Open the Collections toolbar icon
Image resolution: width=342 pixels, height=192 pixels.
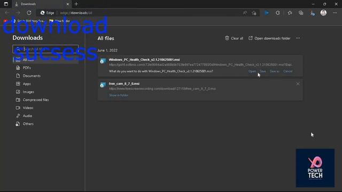[301, 13]
